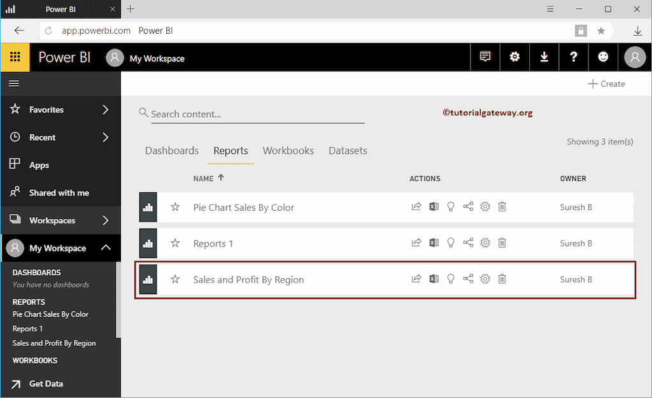Screen dimensions: 652x398
Task: Open the Get Data link
Action: pos(45,384)
